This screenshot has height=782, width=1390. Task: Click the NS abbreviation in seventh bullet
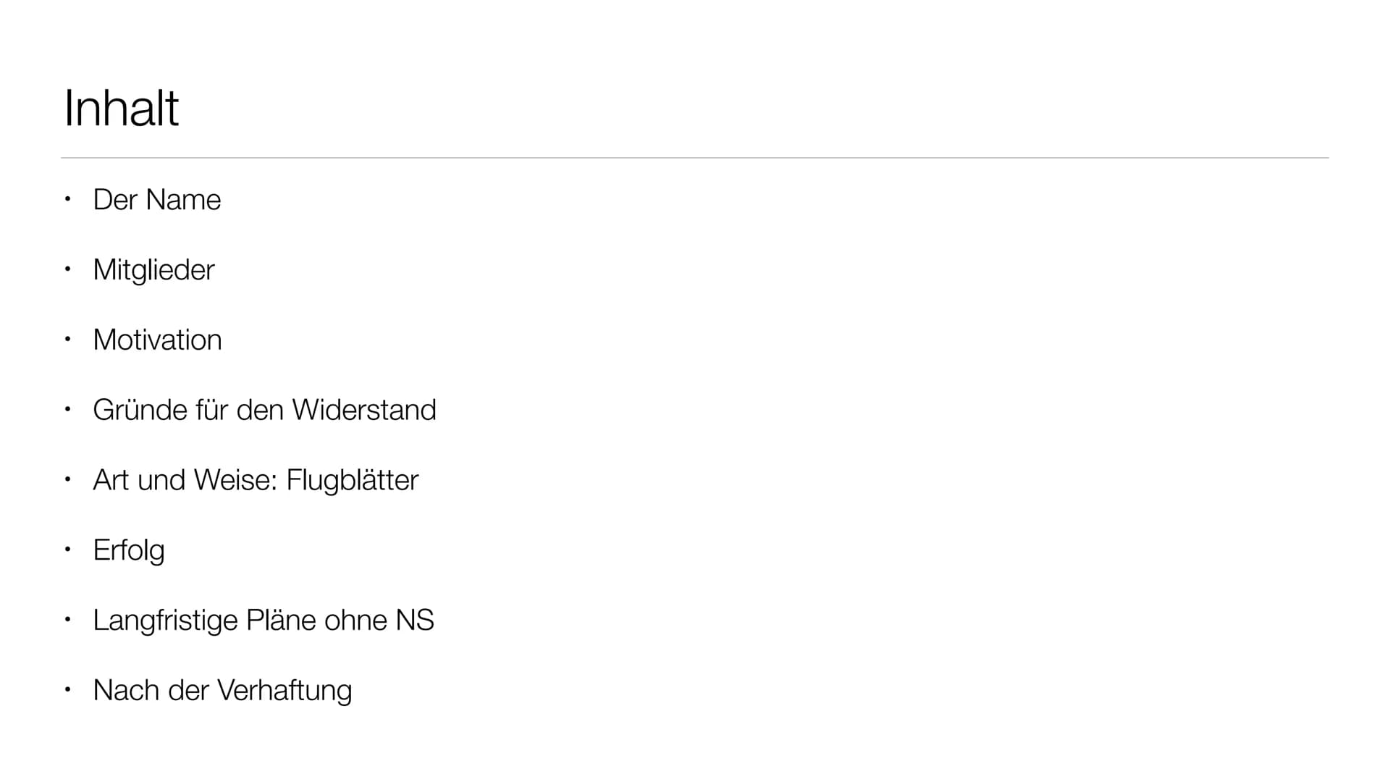point(415,621)
